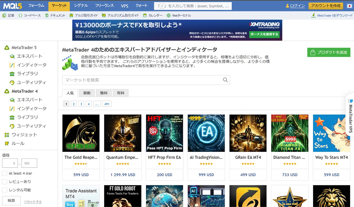Image resolution: width=354 pixels, height=207 pixels.
Task: Click the インディケータ icon under MetaTrader 4
Action: click(x=12, y=109)
